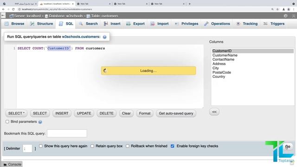Screen dimensions: 297x167
Task: Check Rollback when finished
Action: click(x=128, y=146)
